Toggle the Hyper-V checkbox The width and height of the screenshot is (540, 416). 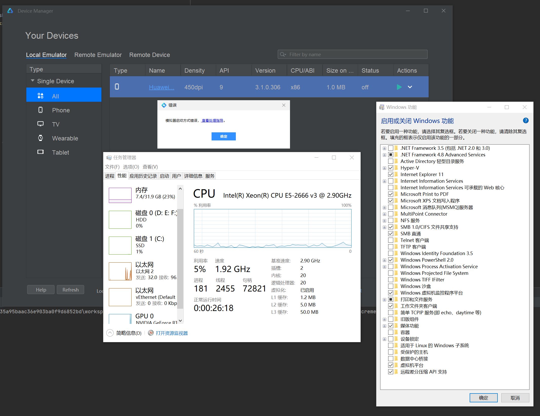(390, 168)
